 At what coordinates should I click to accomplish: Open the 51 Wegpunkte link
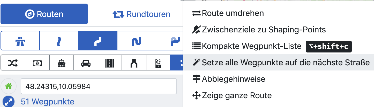point(48,102)
